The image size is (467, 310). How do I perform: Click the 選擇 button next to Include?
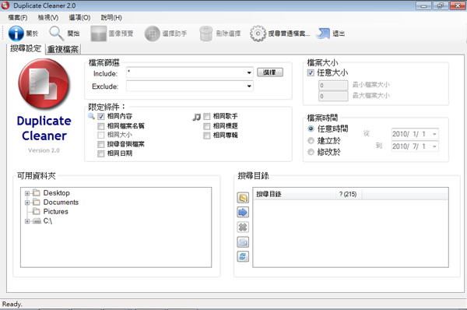pos(270,72)
